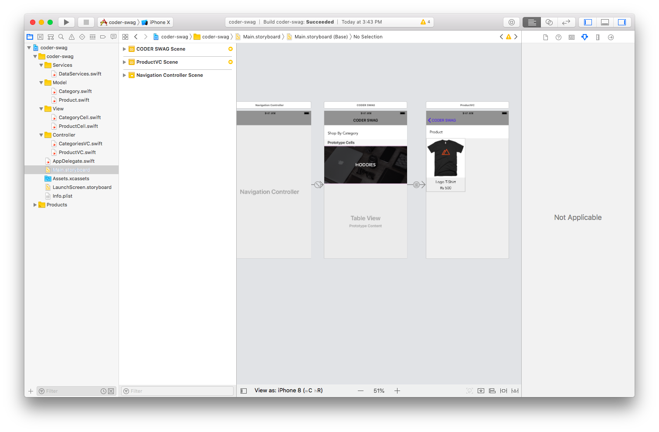Viewport: 659px width, 432px height.
Task: Open the Quick Help inspector
Action: tap(558, 37)
